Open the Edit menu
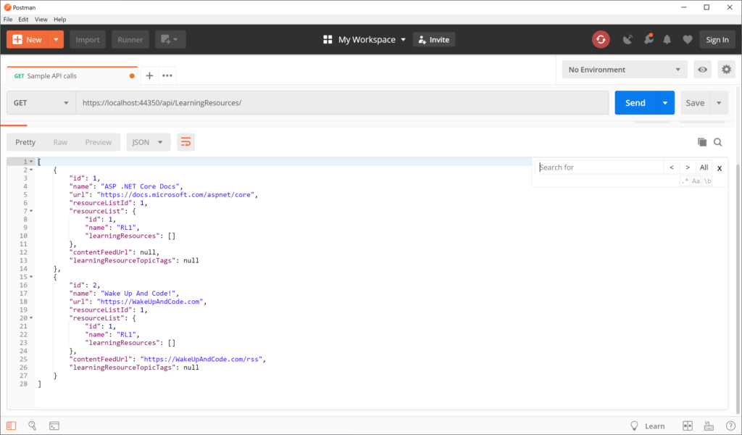This screenshot has width=742, height=435. 23,20
